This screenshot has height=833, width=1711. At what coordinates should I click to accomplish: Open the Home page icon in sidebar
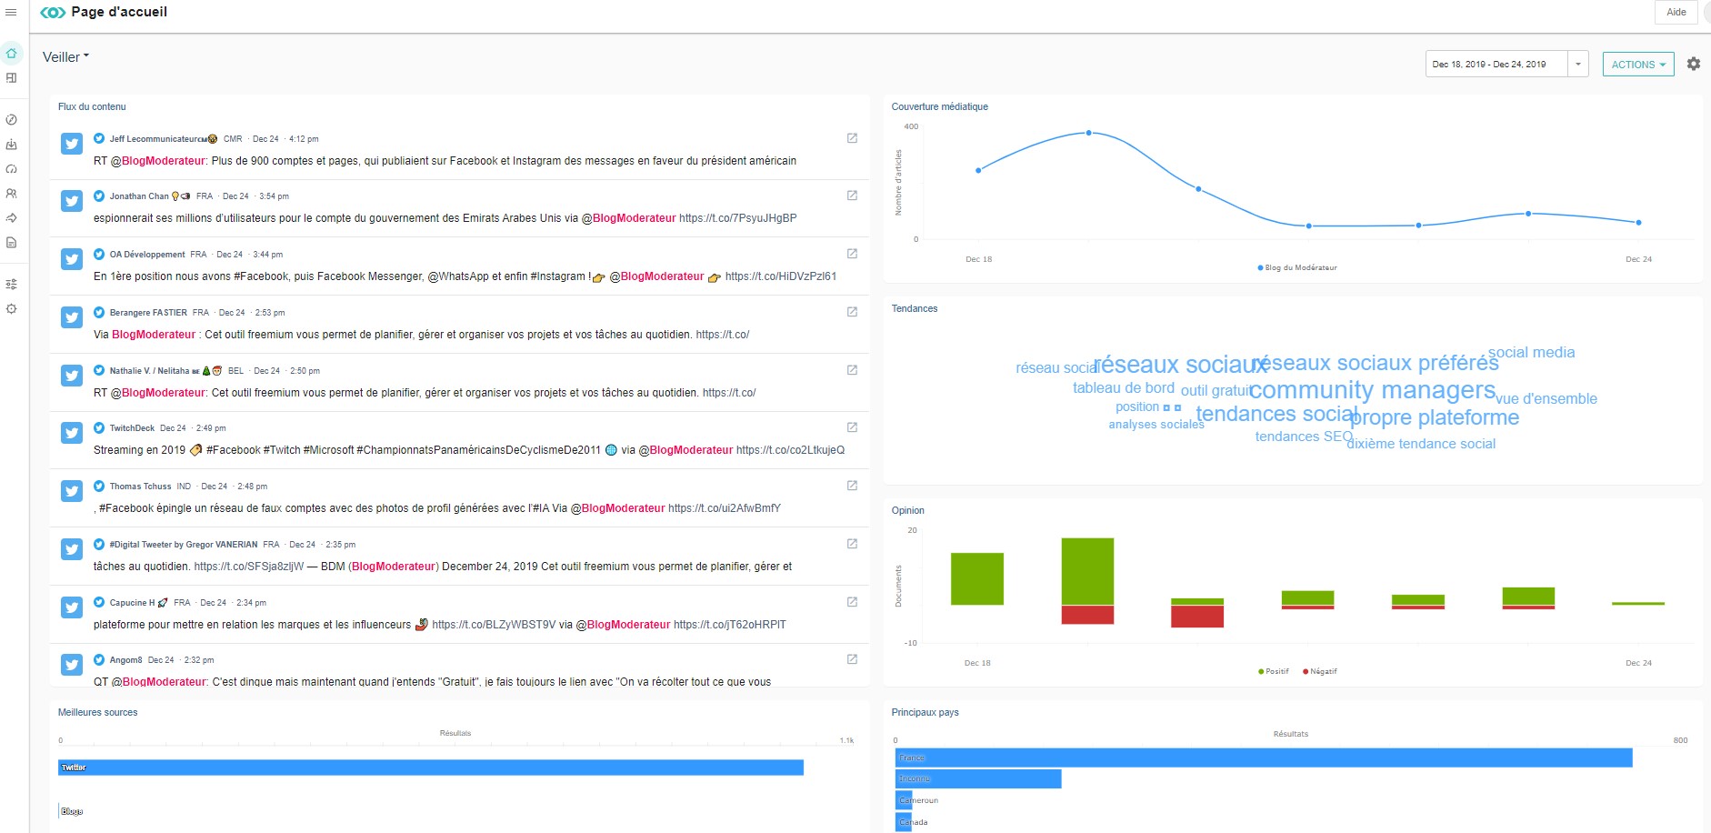pos(11,53)
